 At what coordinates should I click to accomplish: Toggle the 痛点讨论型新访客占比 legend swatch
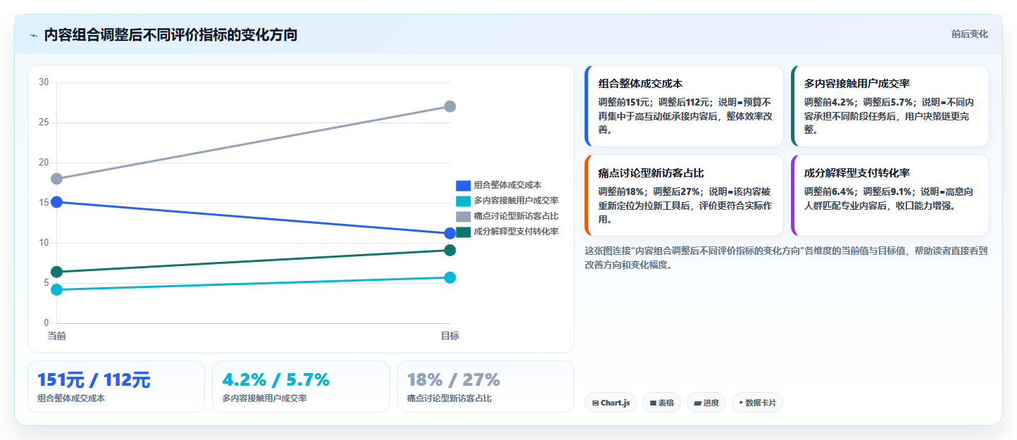(x=463, y=216)
